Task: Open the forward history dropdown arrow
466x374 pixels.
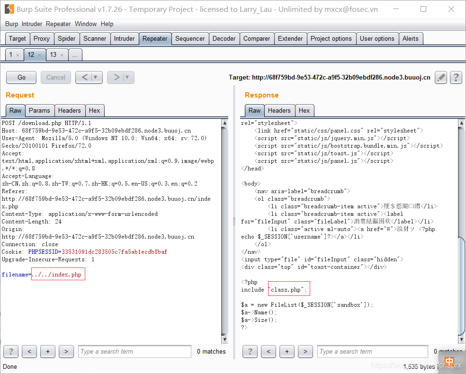Action: pyautogui.click(x=127, y=78)
